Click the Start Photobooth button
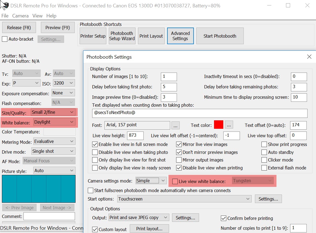The height and width of the screenshot is (233, 316). coord(220,36)
